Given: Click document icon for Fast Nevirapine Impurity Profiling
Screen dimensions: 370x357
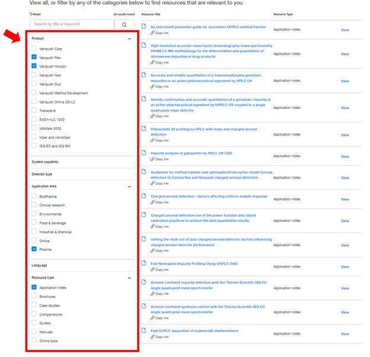Looking at the screenshot, I should 143,263.
